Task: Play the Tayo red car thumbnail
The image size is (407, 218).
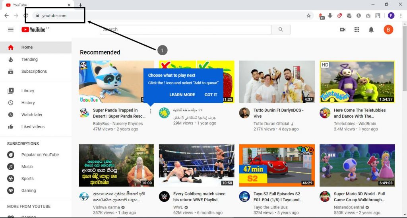Action: tap(277, 165)
